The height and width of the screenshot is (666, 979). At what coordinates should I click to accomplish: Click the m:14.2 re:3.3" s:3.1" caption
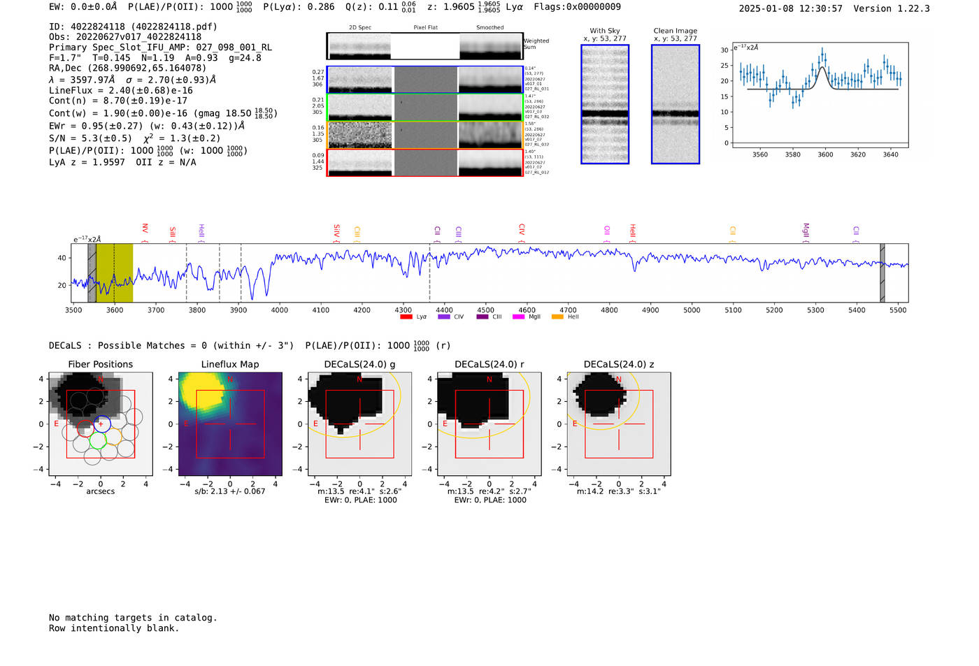pyautogui.click(x=619, y=491)
